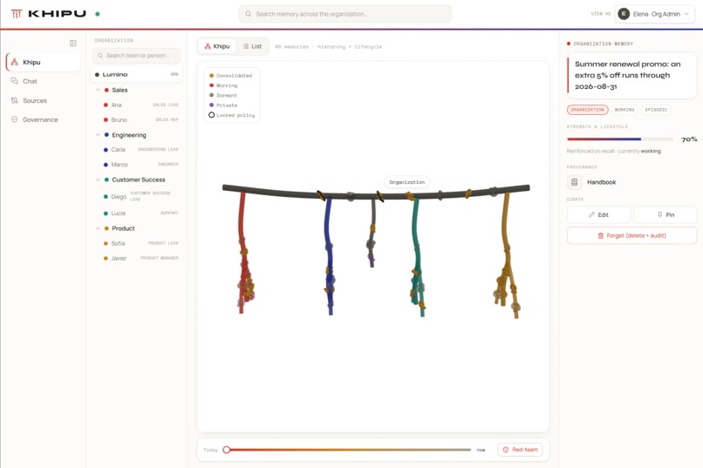Viewport: 703px width, 468px height.
Task: Click the Khipu nav knot icon
Action: tap(14, 62)
